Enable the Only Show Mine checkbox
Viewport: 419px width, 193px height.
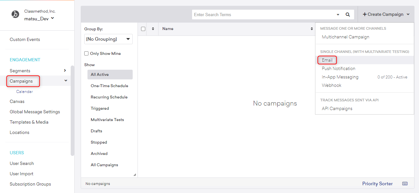tap(86, 54)
